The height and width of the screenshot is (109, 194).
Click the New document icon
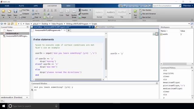[x=3, y=11]
